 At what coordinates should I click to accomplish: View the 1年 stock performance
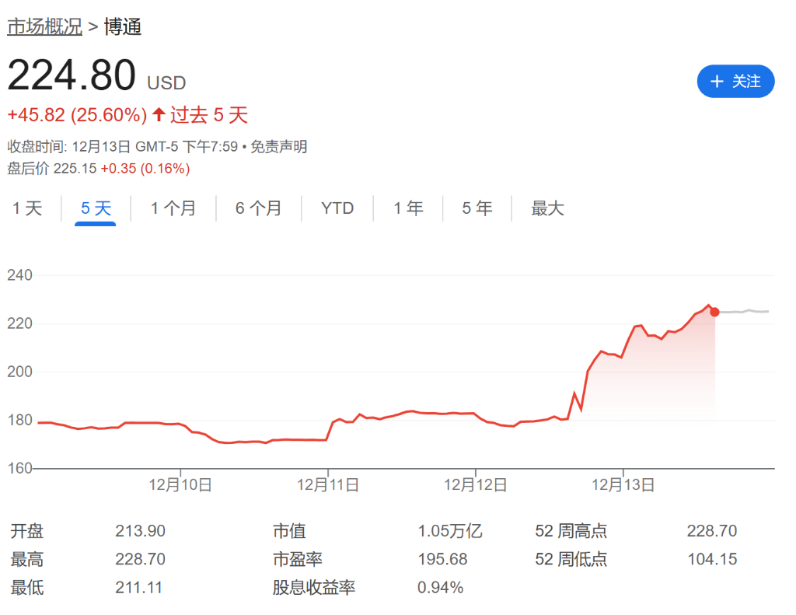[x=408, y=208]
